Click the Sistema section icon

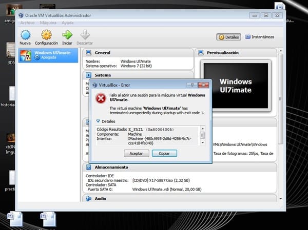88,75
